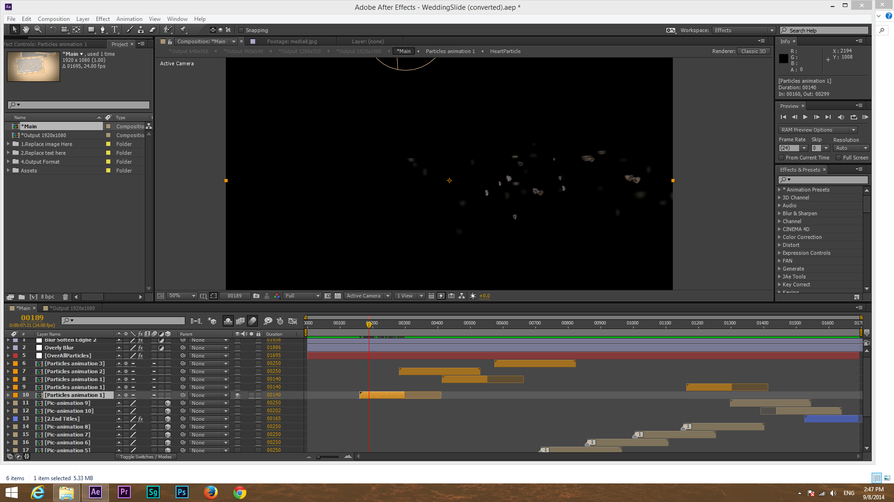Image resolution: width=894 pixels, height=502 pixels.
Task: Select the Horizontal Type tool
Action: pos(115,30)
